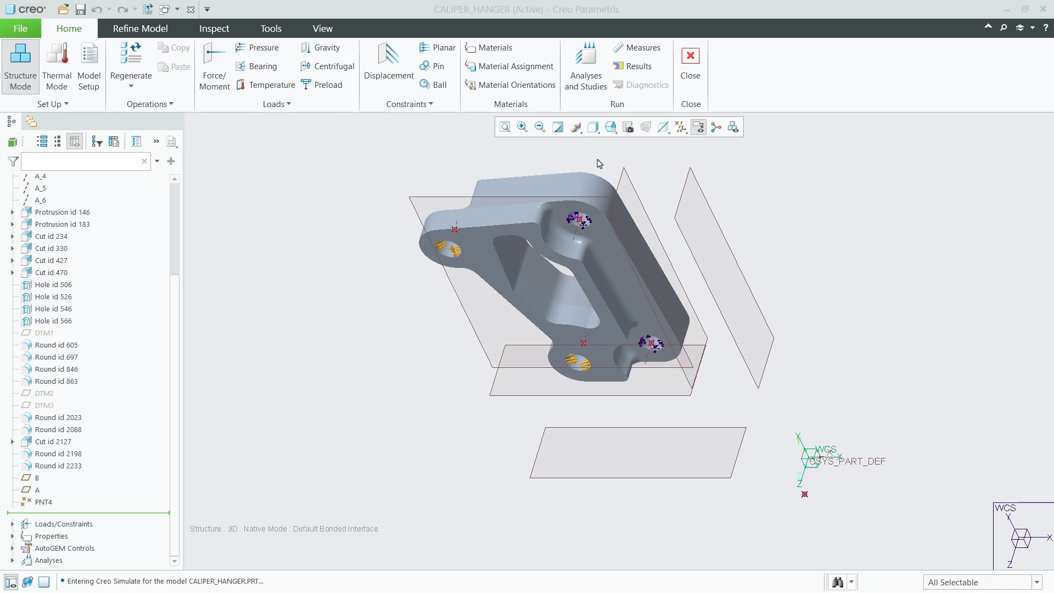Expand the Loads/Constraints tree node
The height and width of the screenshot is (593, 1054).
point(12,524)
